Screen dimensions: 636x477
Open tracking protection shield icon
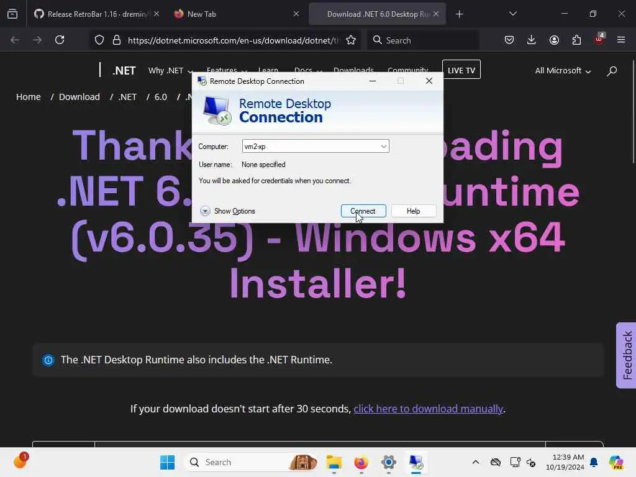(99, 40)
